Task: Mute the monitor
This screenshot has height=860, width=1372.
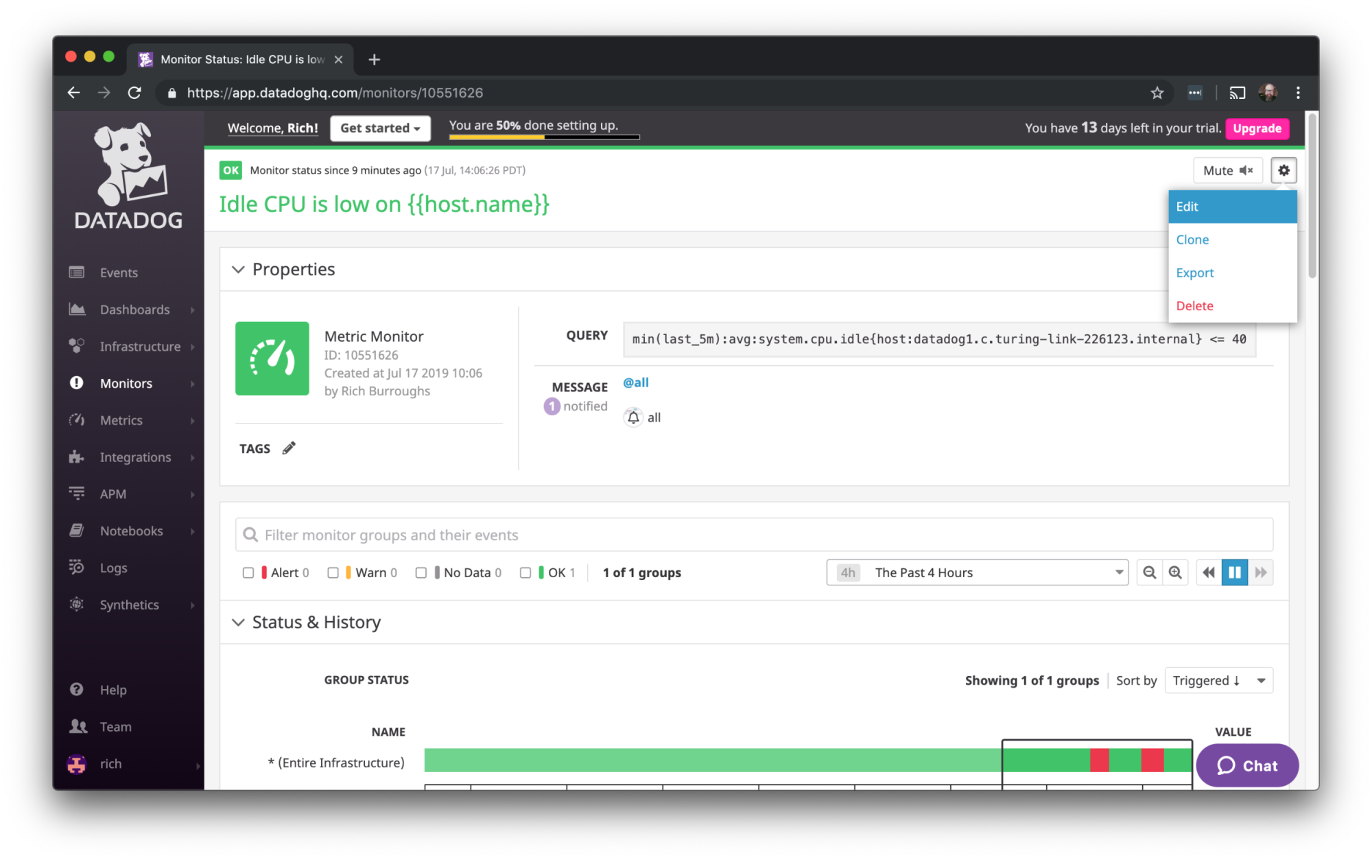Action: [x=1227, y=170]
